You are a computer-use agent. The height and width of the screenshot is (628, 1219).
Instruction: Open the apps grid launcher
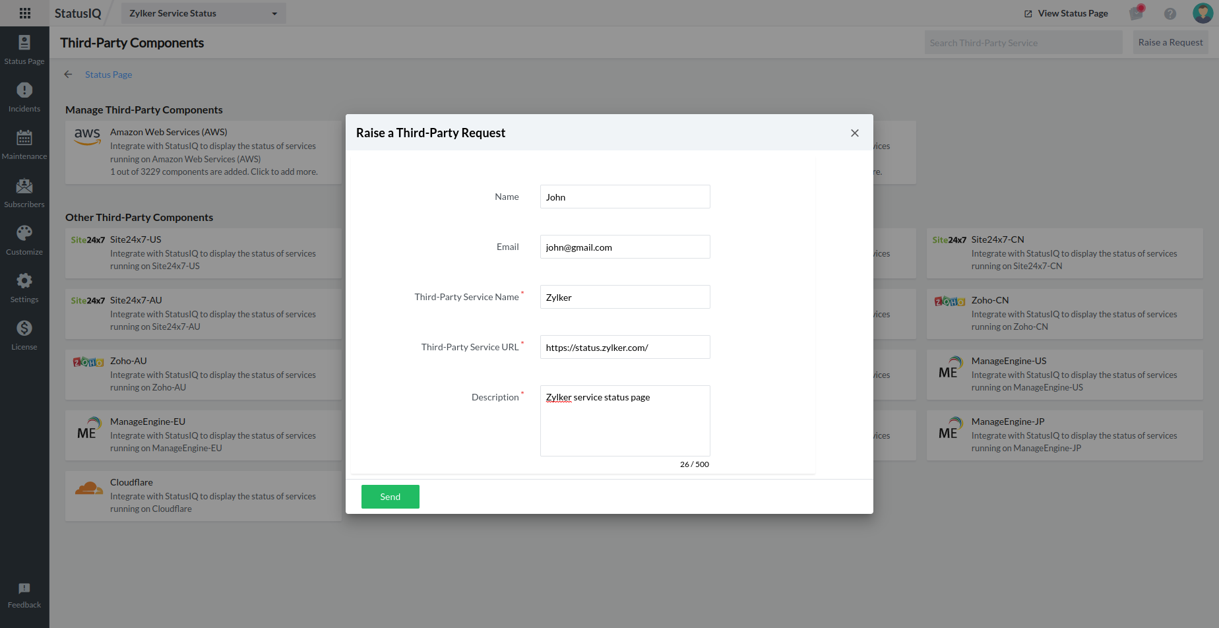click(x=24, y=13)
